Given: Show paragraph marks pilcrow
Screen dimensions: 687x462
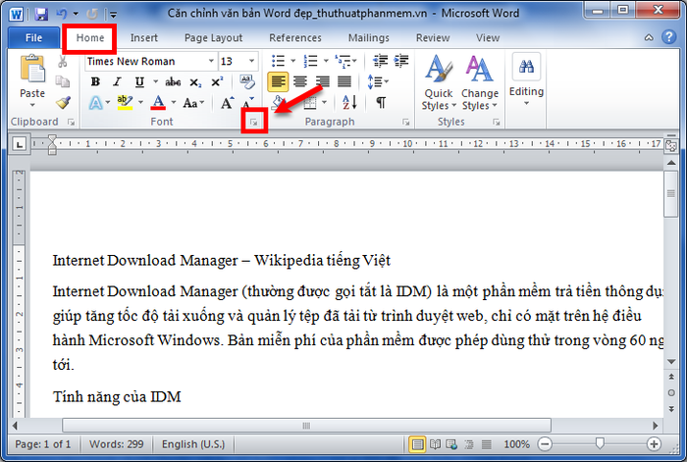Looking at the screenshot, I should pyautogui.click(x=381, y=102).
